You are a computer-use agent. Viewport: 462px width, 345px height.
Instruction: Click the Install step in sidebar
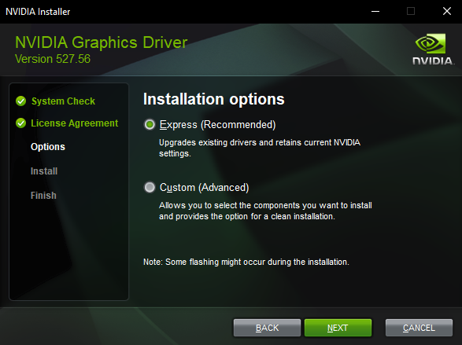(44, 171)
